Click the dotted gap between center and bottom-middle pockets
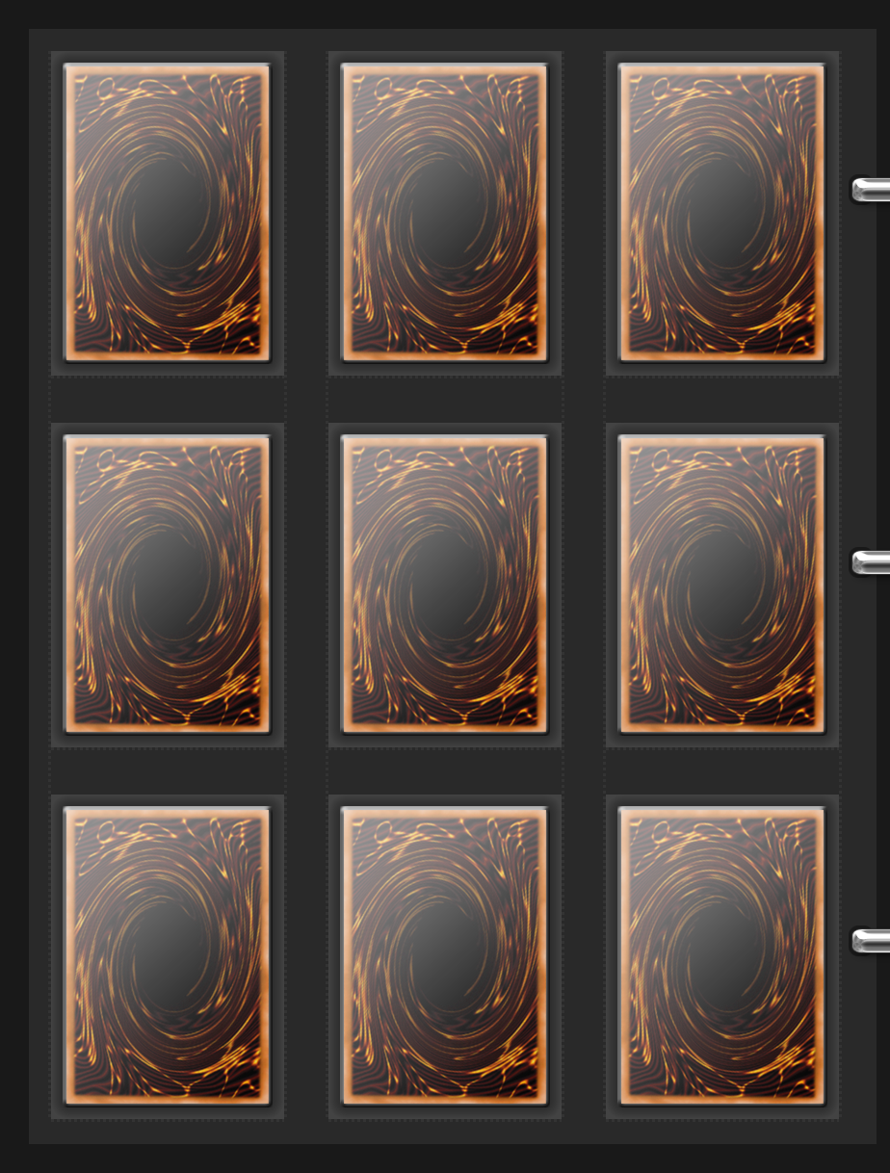Screen dimensions: 890x1173 (444, 770)
